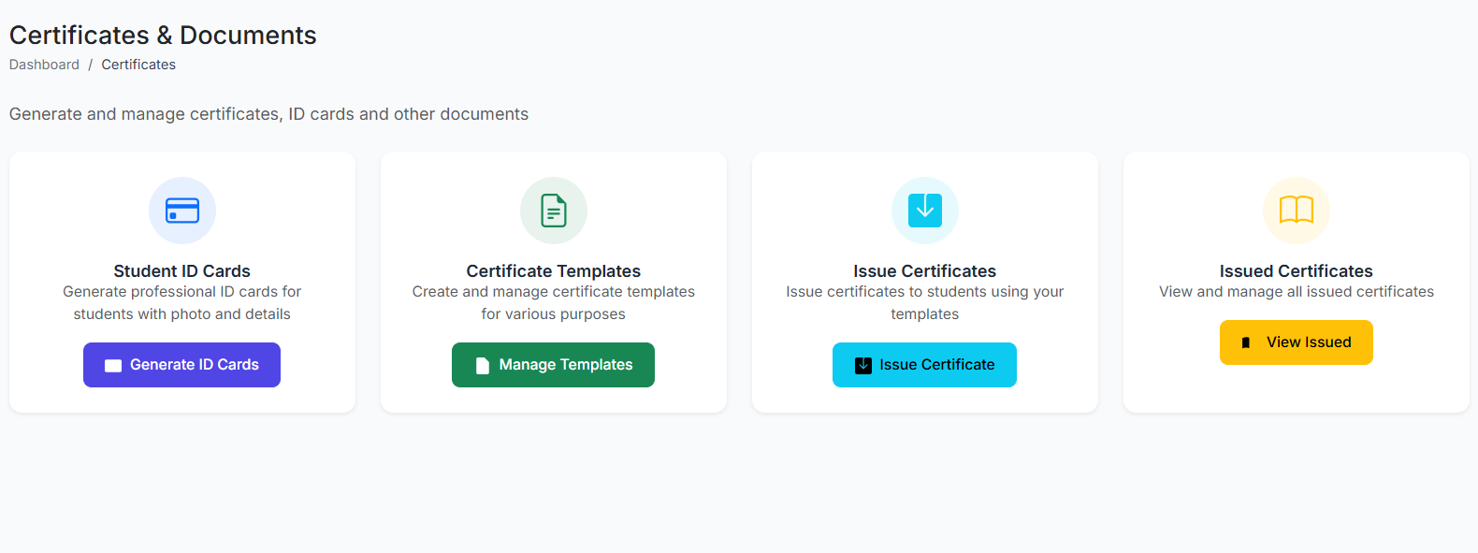This screenshot has width=1478, height=553.
Task: Click the Certificate Templates card description text
Action: click(x=554, y=303)
